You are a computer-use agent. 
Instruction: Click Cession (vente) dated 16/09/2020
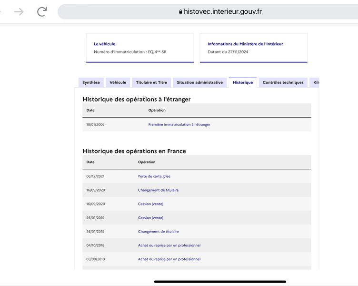pos(151,204)
